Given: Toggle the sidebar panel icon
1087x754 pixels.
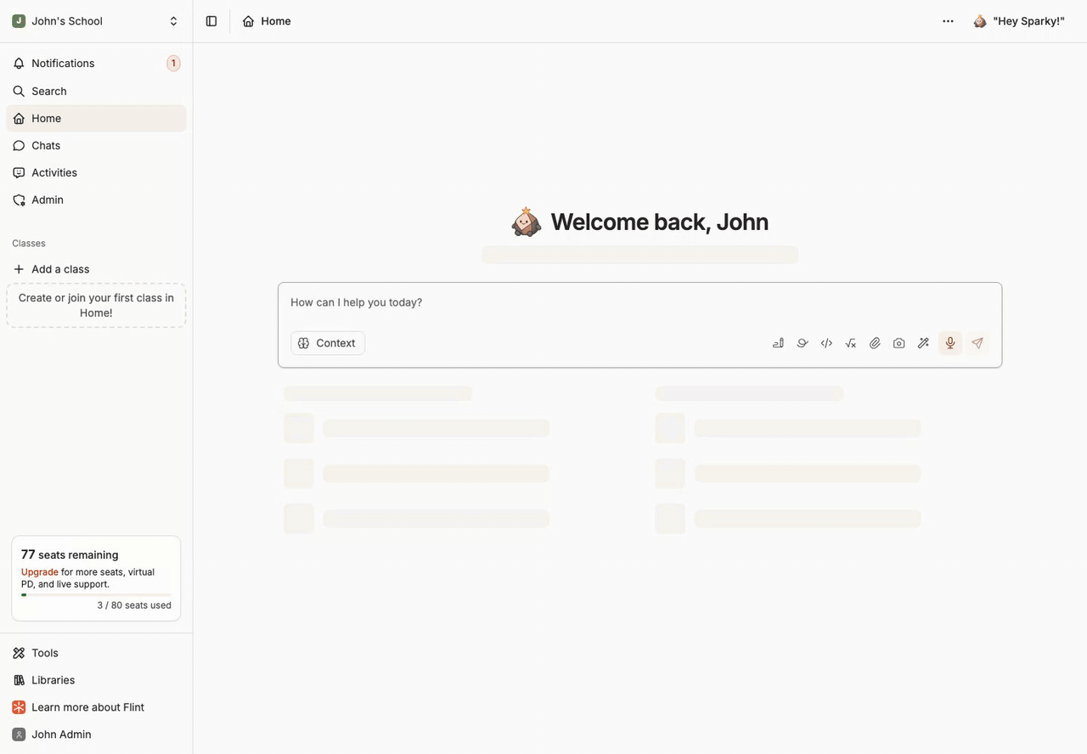Looking at the screenshot, I should (211, 21).
